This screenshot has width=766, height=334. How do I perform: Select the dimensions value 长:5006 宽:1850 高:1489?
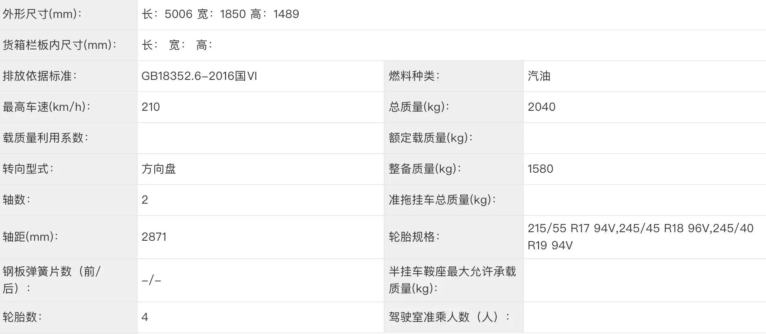tap(220, 14)
